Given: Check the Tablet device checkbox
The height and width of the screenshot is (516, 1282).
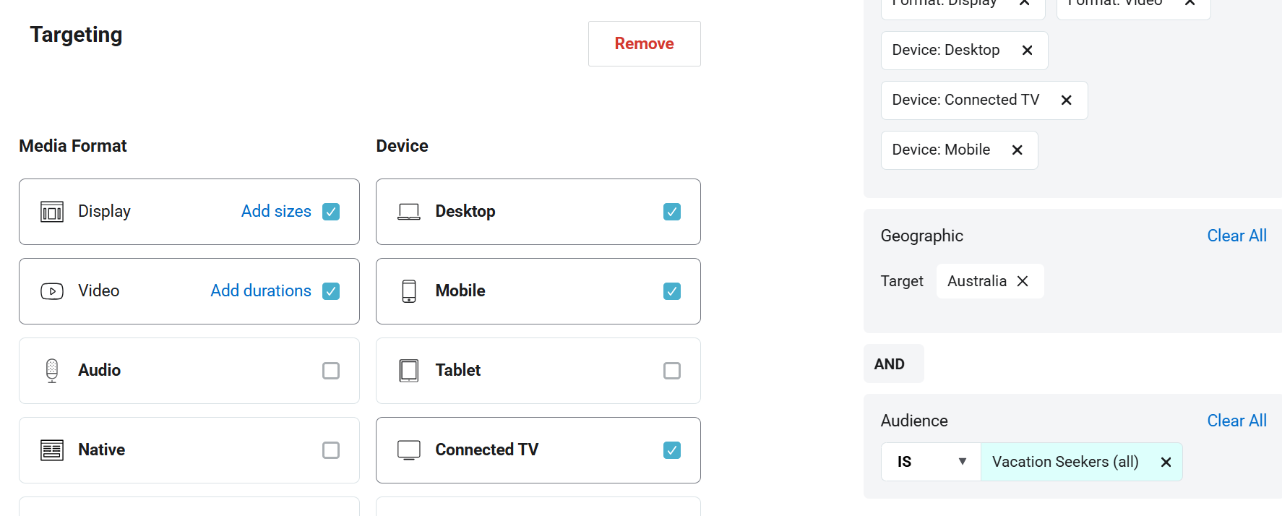Looking at the screenshot, I should tap(672, 371).
